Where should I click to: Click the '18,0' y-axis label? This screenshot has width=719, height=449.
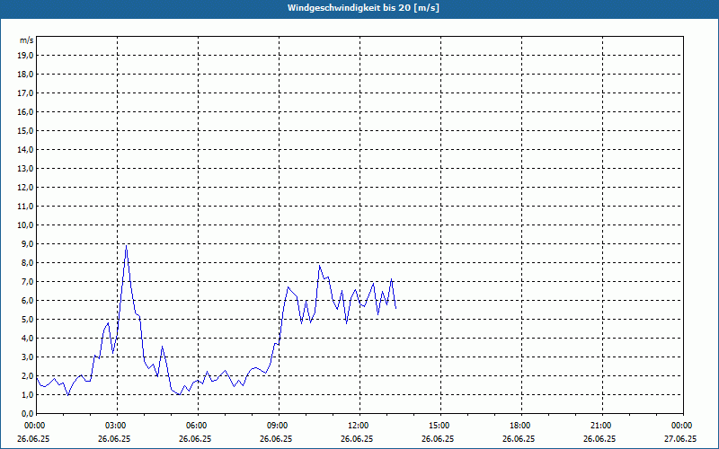point(26,75)
